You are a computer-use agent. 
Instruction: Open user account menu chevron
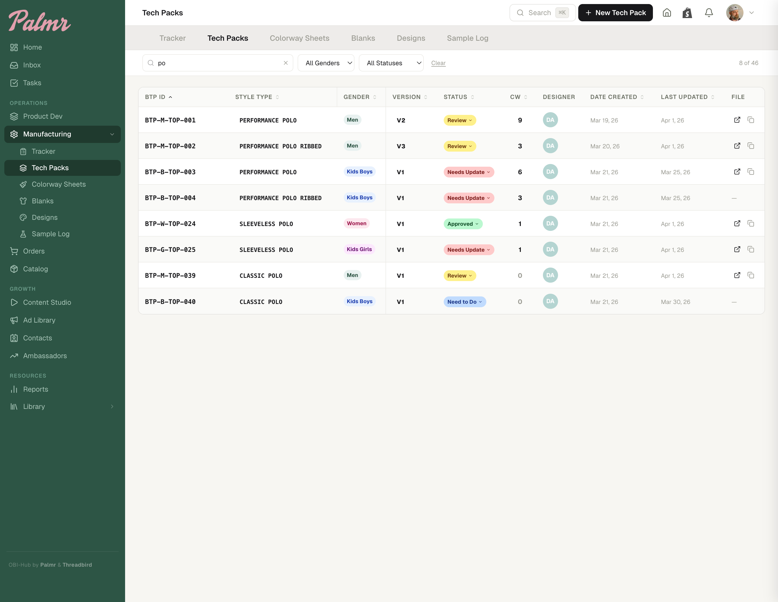tap(752, 13)
